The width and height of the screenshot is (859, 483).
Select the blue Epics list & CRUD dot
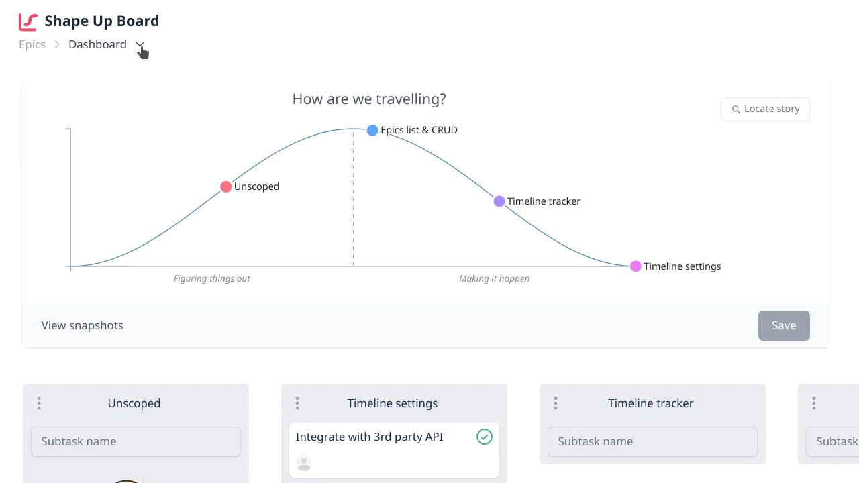pos(372,130)
